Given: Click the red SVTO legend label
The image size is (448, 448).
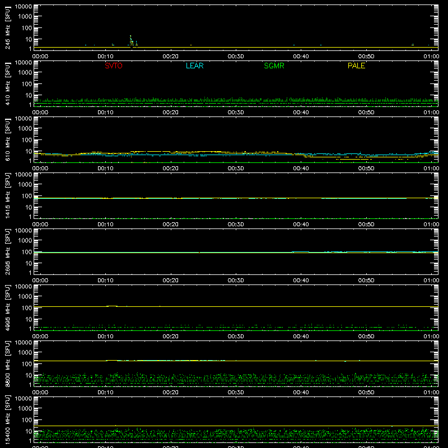Looking at the screenshot, I should 114,66.
